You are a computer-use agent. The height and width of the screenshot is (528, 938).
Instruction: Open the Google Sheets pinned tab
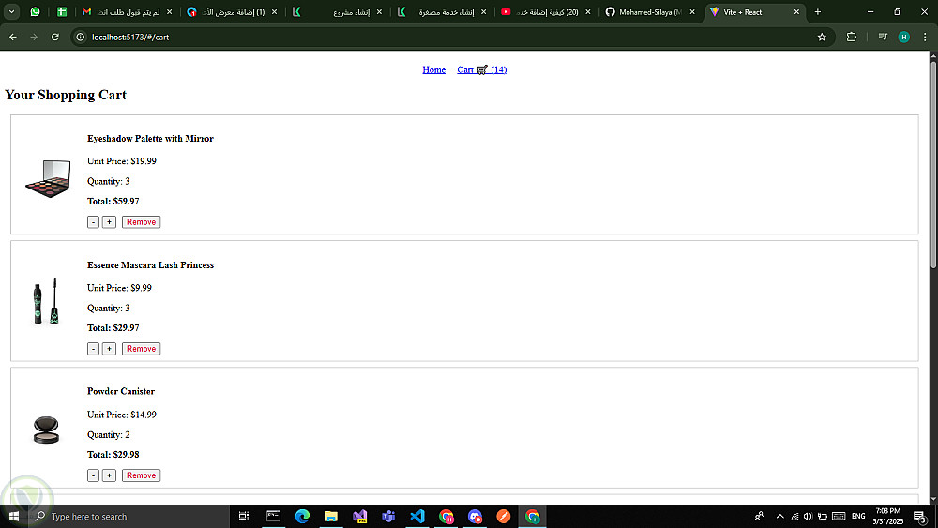click(x=62, y=12)
